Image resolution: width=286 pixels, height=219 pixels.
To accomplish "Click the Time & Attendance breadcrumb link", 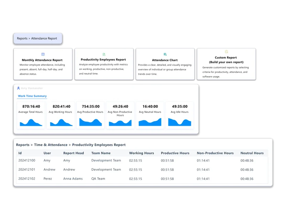I will (51, 145).
